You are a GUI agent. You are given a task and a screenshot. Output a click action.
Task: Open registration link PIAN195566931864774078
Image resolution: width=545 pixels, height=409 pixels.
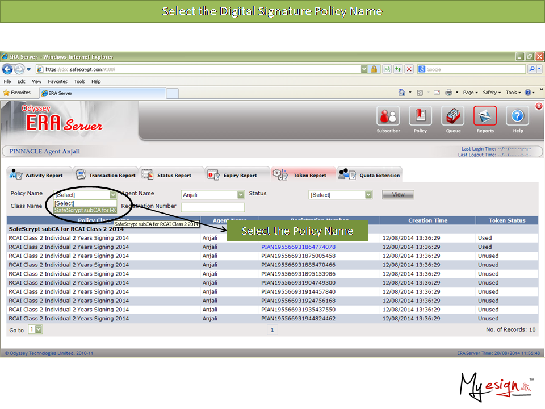click(298, 247)
